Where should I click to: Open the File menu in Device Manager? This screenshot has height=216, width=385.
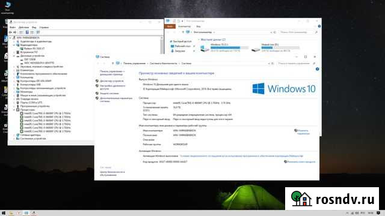(13, 28)
